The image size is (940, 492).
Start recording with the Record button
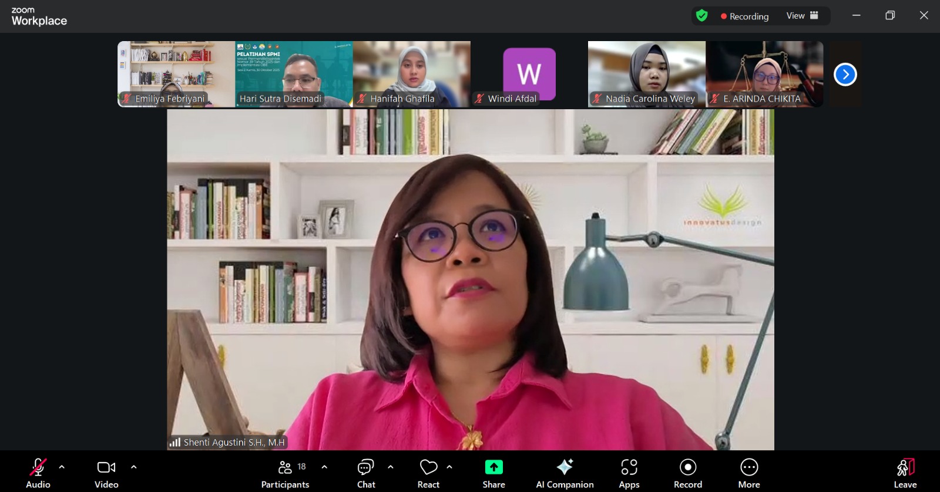coord(687,473)
